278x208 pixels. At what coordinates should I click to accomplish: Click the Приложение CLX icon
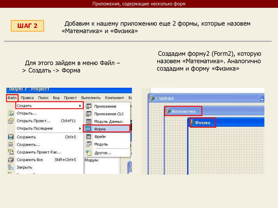point(89,114)
